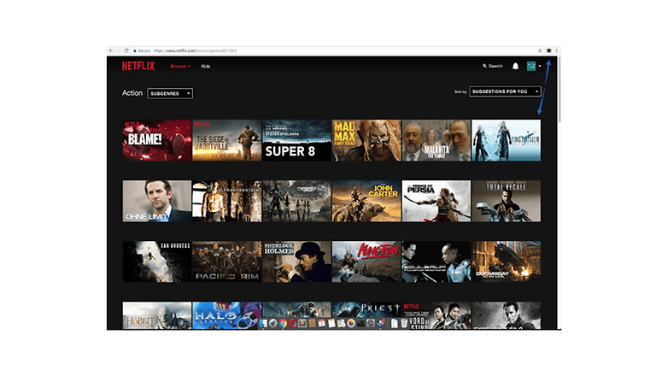Open Opera browser from the dock
The height and width of the screenshot is (376, 668).
(293, 323)
